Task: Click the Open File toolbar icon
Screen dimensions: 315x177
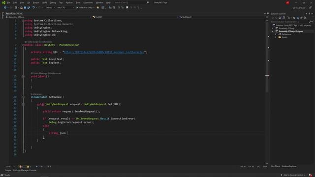Action: click(x=21, y=8)
